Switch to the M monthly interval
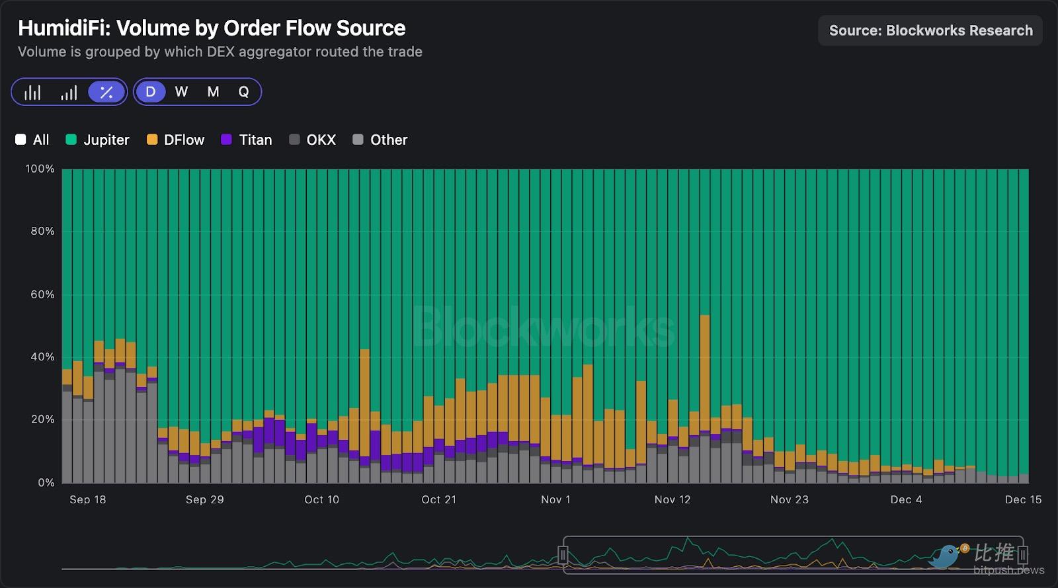This screenshot has width=1058, height=588. coord(213,92)
